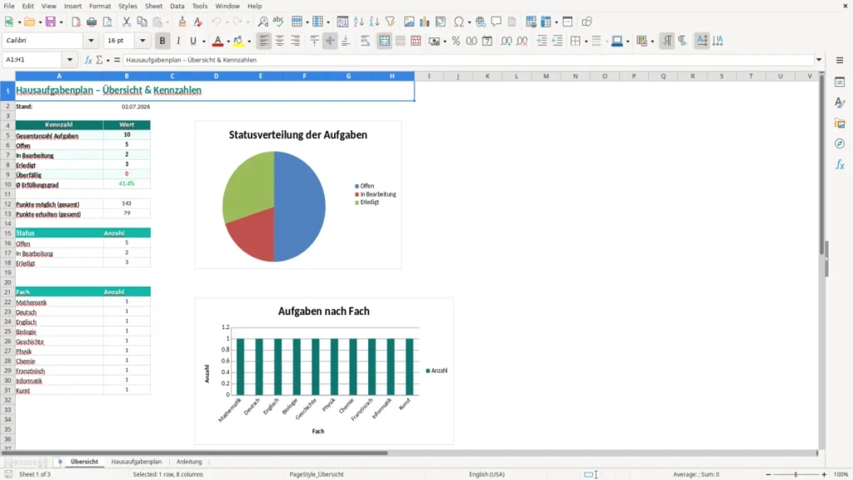Add a decimal place
Viewport: 853px width, 480px height.
coord(506,41)
